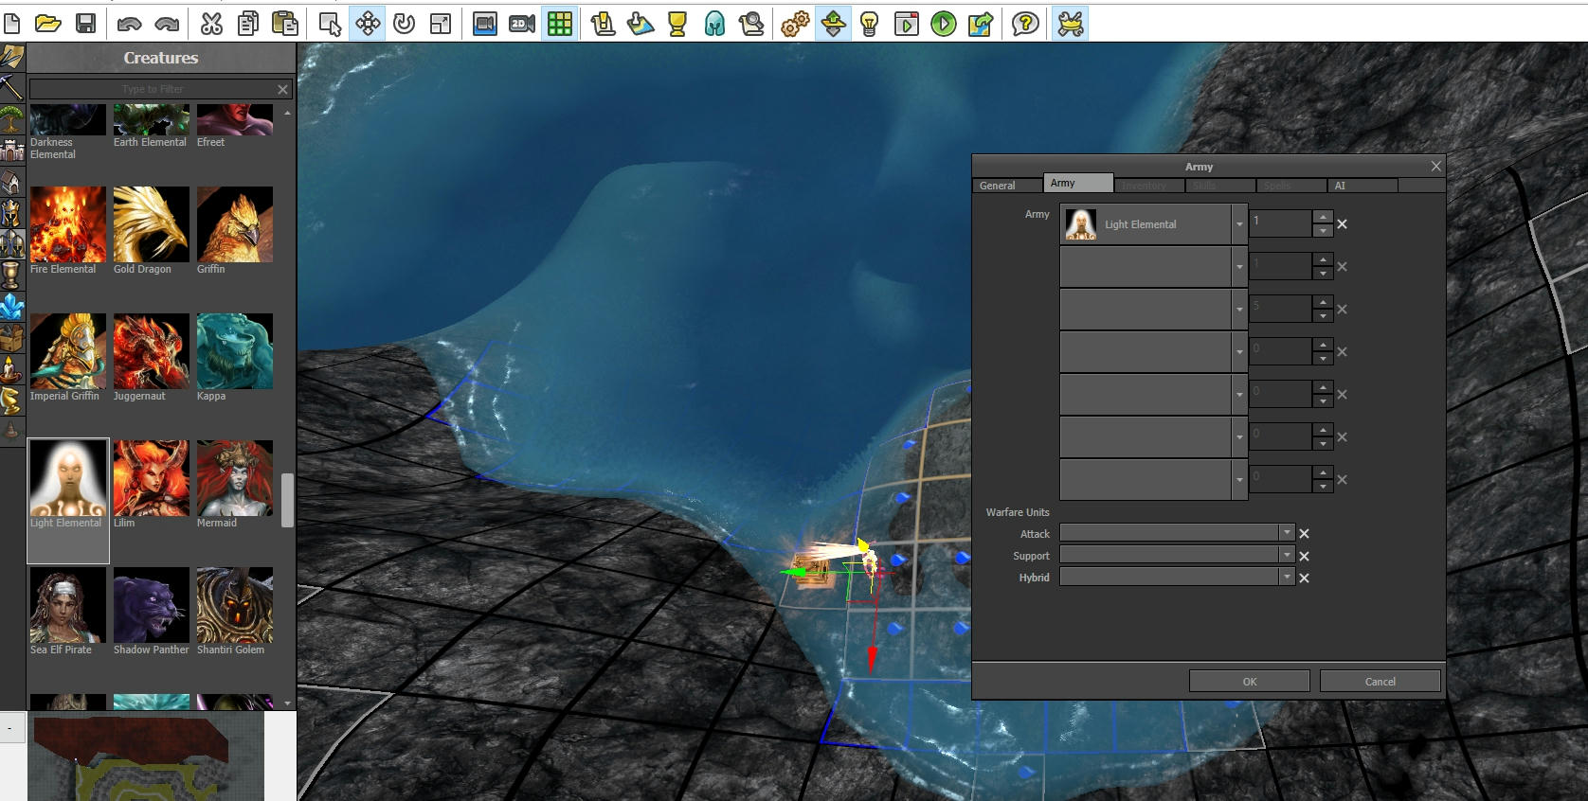The width and height of the screenshot is (1588, 801).
Task: Clear the Attack warfare unit
Action: (x=1304, y=534)
